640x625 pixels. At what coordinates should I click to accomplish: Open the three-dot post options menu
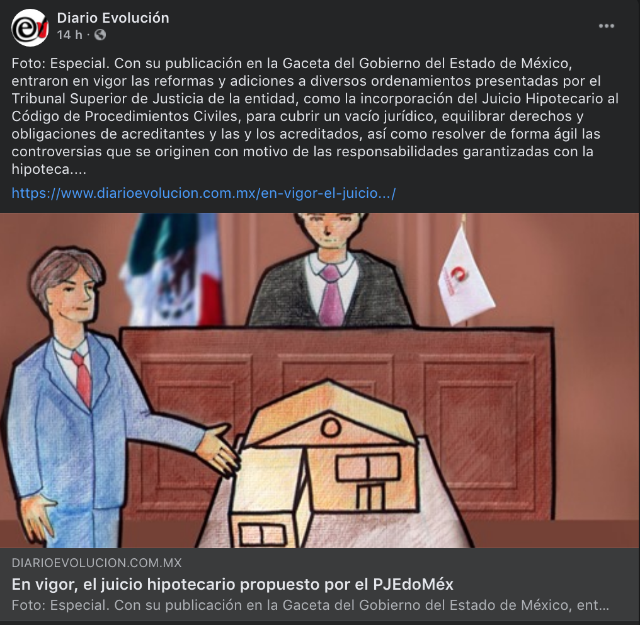click(x=606, y=26)
